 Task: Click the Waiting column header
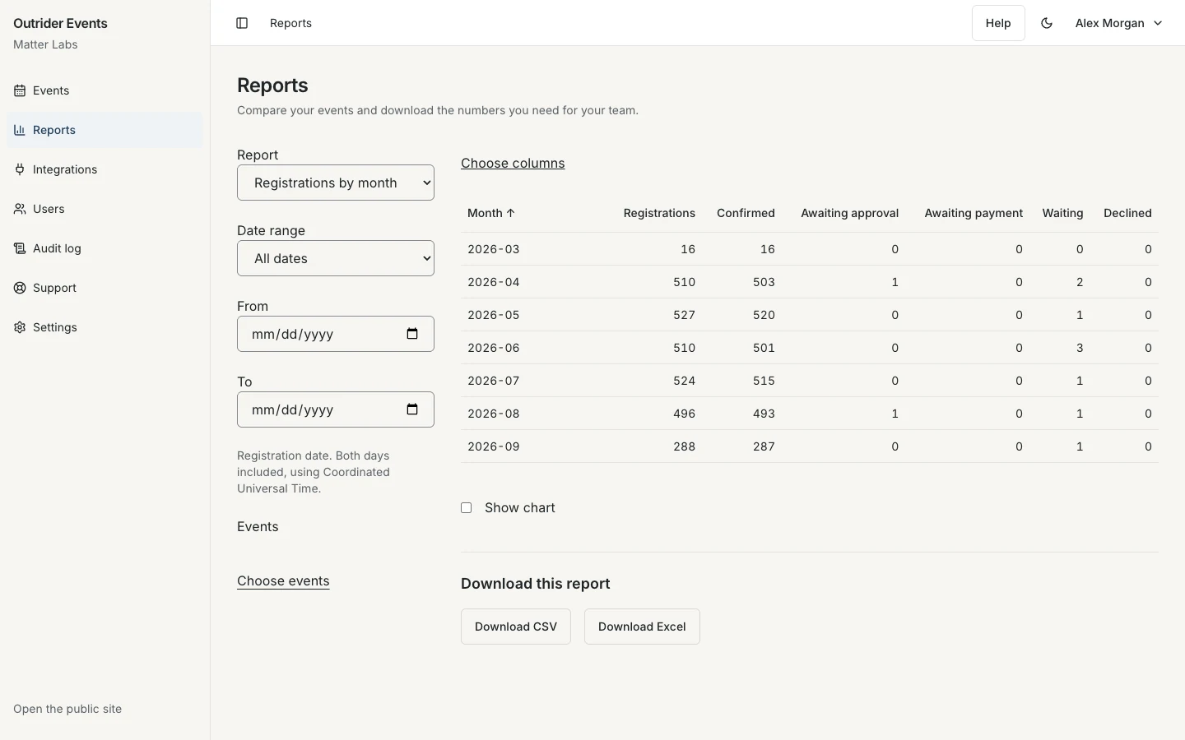(1062, 213)
